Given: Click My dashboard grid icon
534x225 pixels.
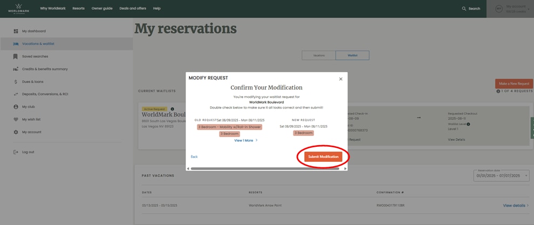Looking at the screenshot, I should click(16, 31).
